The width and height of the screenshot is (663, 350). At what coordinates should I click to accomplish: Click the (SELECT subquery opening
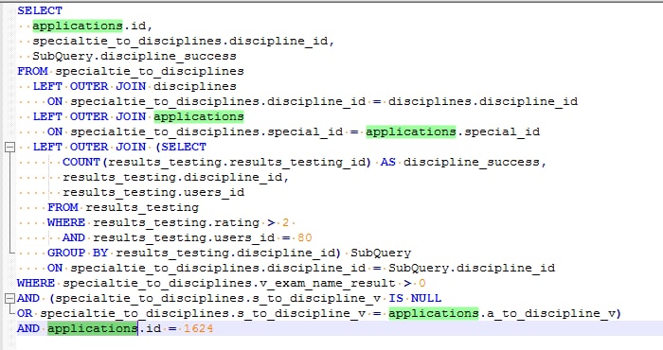click(180, 147)
